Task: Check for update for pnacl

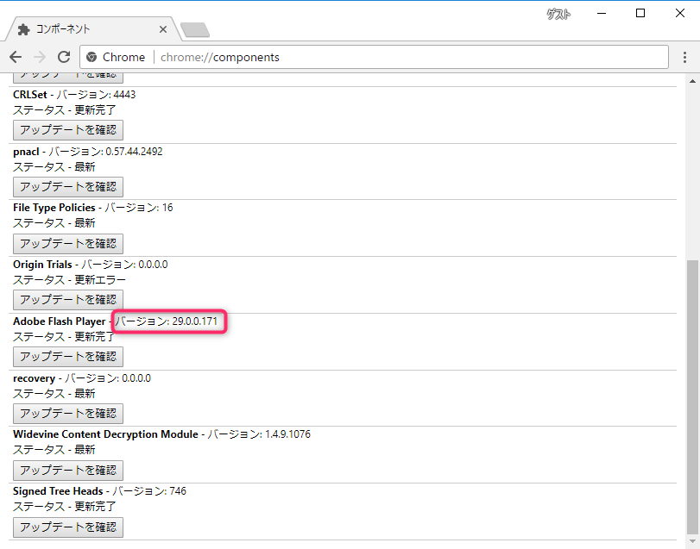Action: 68,187
